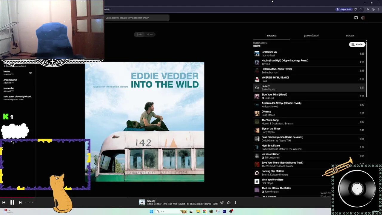This screenshot has width=382, height=215.
Task: Play WHERE IS MY HUSBAND! by RAYE
Action: pyautogui.click(x=309, y=79)
